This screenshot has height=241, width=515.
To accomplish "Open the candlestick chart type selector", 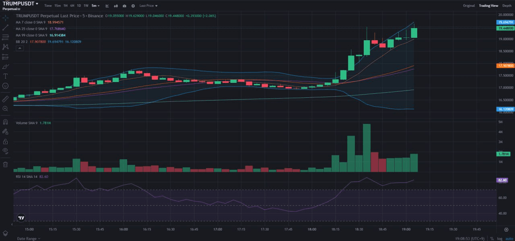I will 116,6.
